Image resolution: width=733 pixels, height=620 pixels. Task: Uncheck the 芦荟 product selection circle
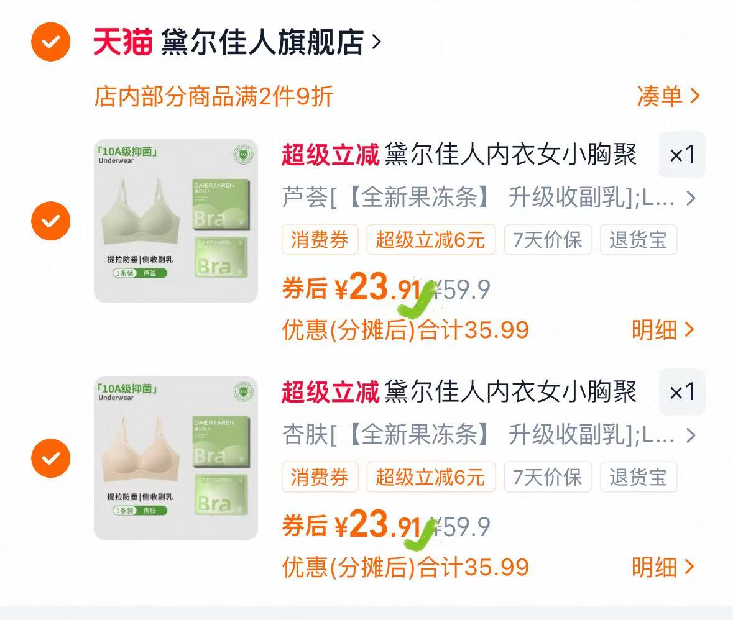(50, 221)
